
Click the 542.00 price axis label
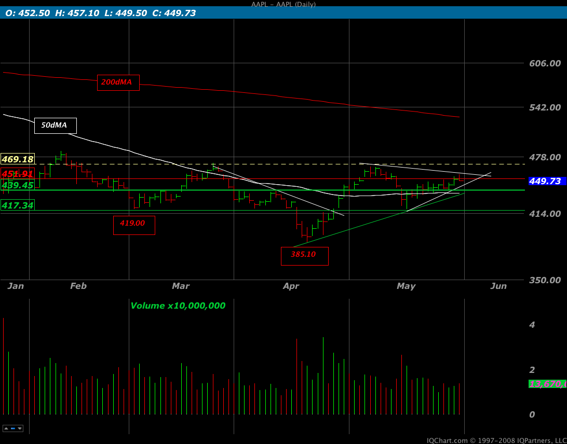pos(545,108)
